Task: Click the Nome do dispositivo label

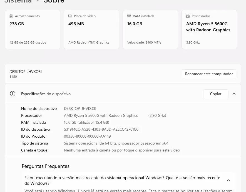Action: [39, 108]
